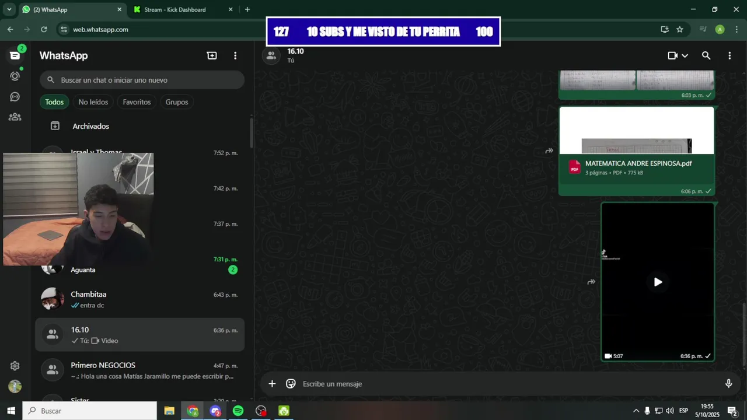
Task: Close the Kick Dashboard tab
Action: tap(231, 9)
